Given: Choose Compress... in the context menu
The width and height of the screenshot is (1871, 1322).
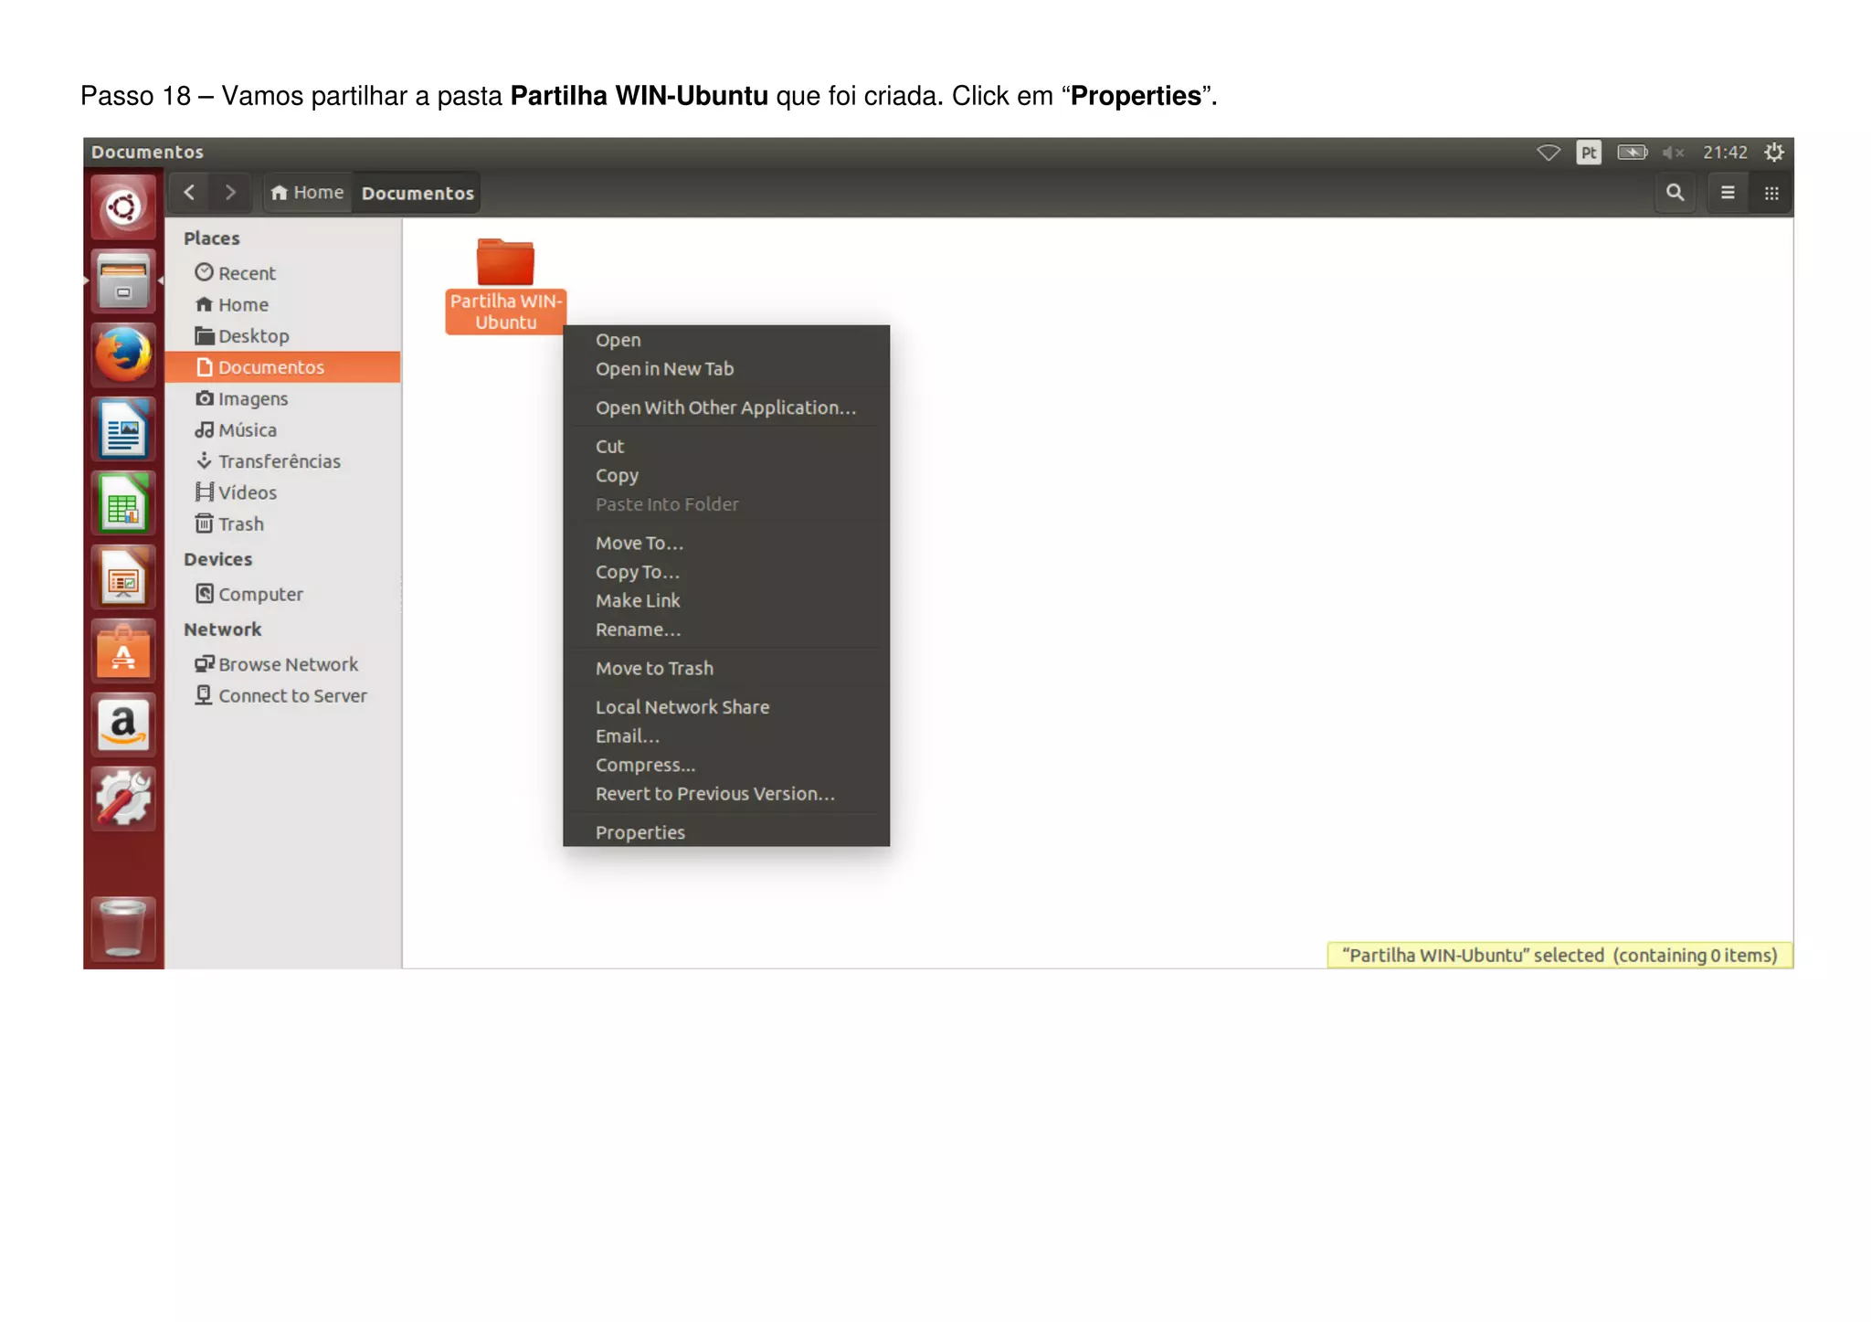Looking at the screenshot, I should tap(726, 766).
